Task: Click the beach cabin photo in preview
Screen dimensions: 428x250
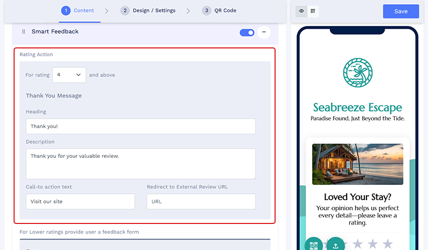Action: pos(358,164)
